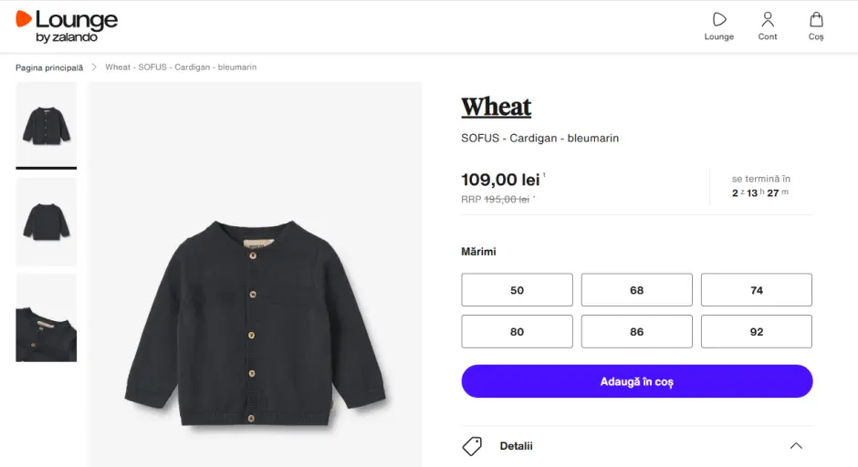Choose size 86
The image size is (858, 467).
636,332
